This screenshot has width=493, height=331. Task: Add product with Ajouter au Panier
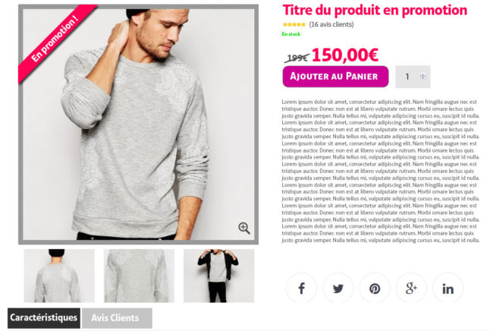pyautogui.click(x=335, y=77)
